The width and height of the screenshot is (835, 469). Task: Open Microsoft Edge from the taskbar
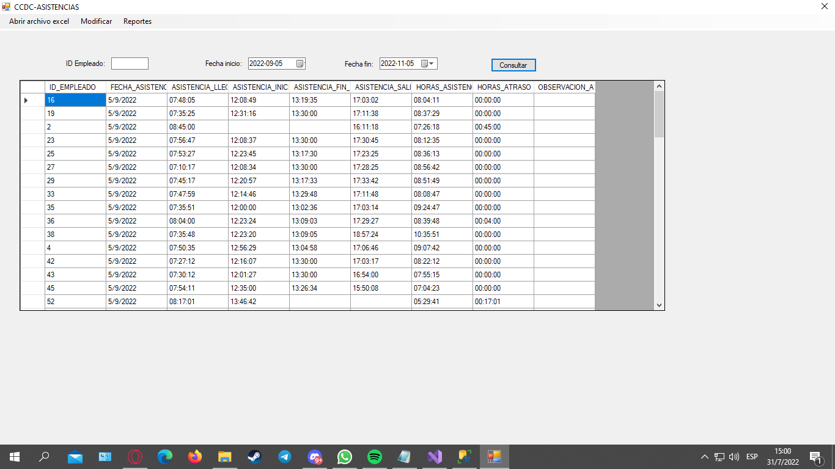click(165, 457)
